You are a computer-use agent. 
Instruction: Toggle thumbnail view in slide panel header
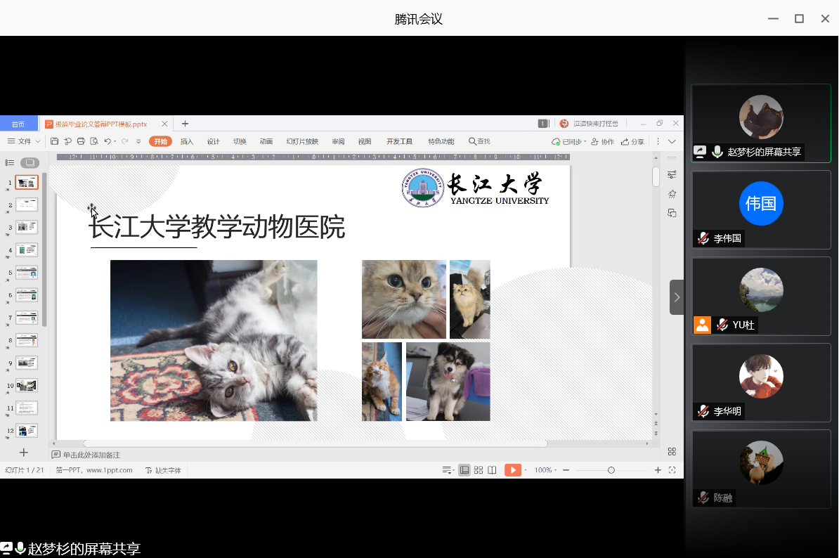[x=30, y=162]
